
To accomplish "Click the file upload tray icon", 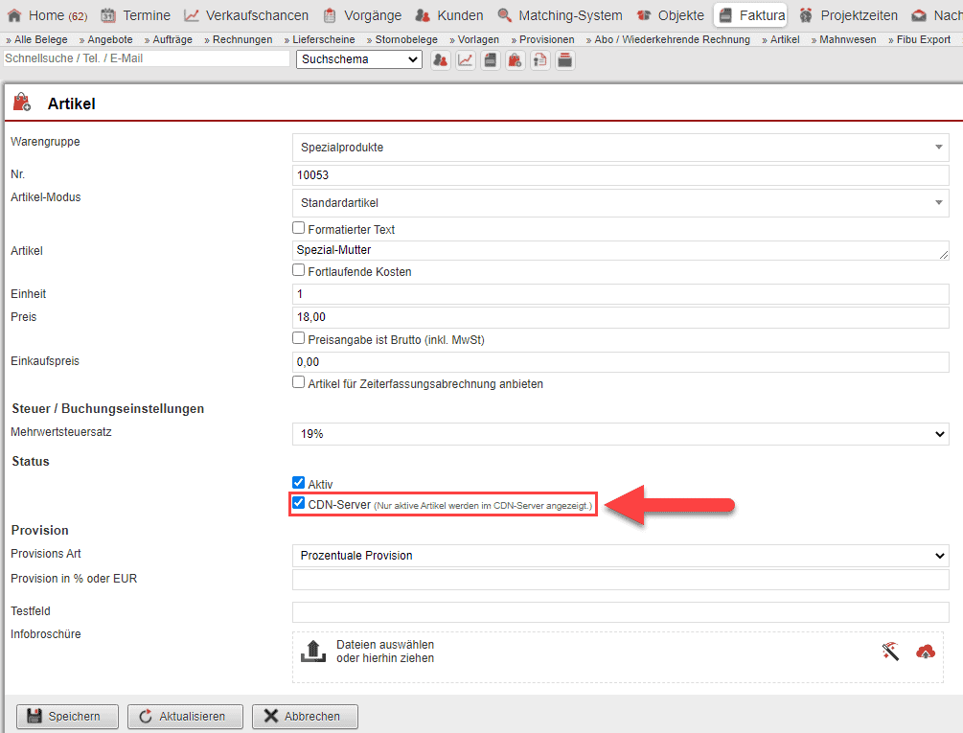I will coord(313,652).
